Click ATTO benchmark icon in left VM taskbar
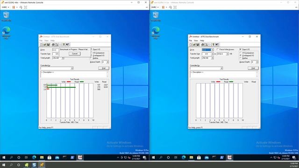The width and height of the screenshot is (299, 168). coord(80,157)
